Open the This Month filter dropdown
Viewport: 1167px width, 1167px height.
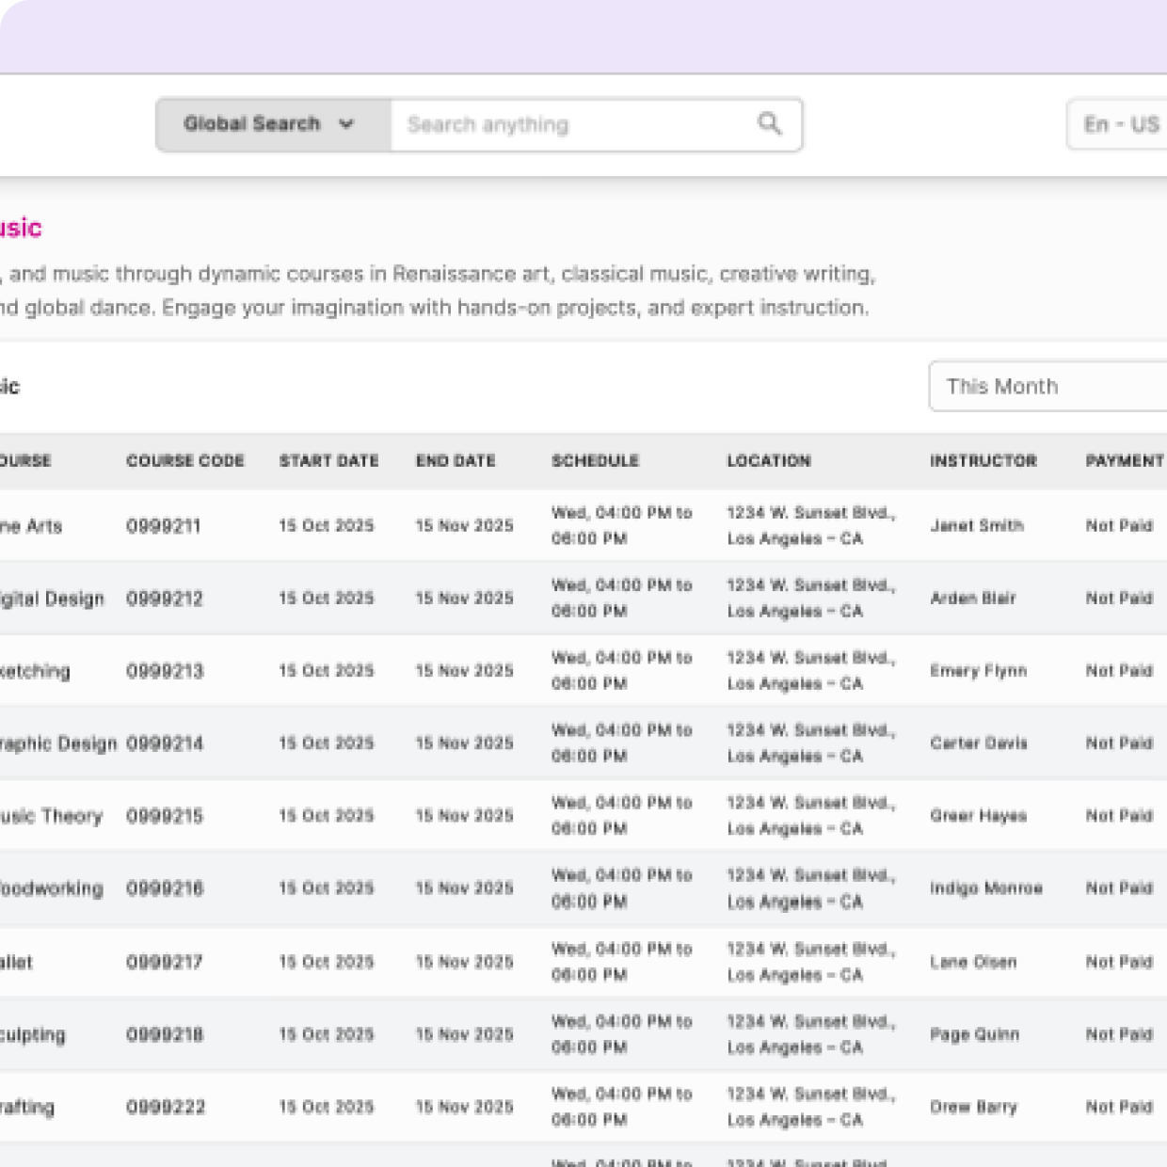coord(1047,386)
